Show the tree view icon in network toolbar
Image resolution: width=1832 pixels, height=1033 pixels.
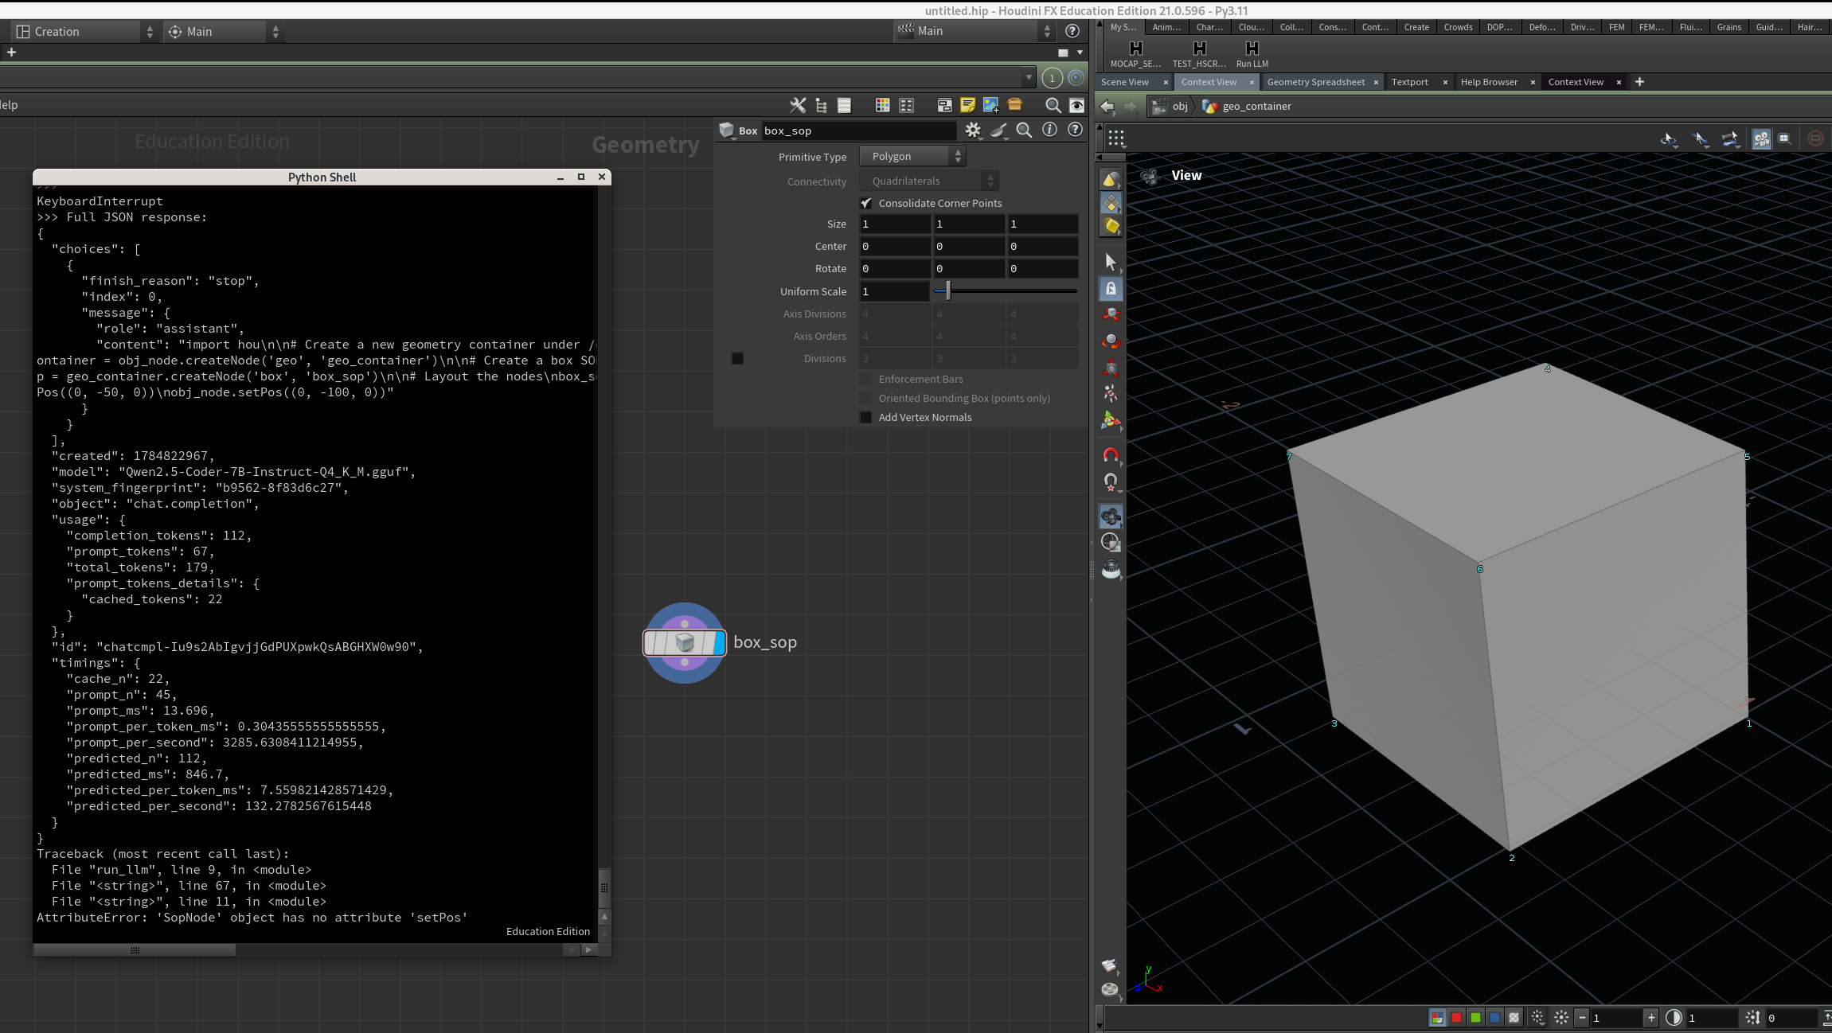(821, 105)
